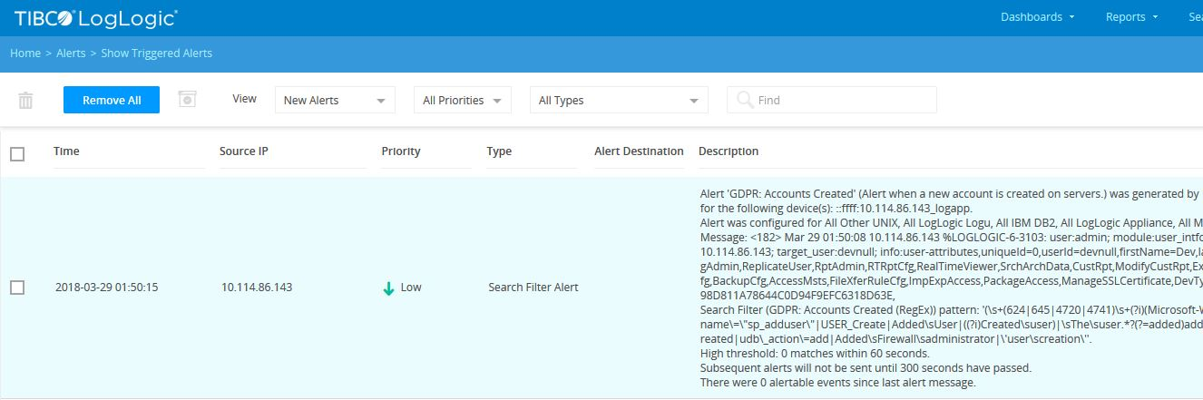
Task: Toggle the select-all header checkbox
Action: pos(17,154)
